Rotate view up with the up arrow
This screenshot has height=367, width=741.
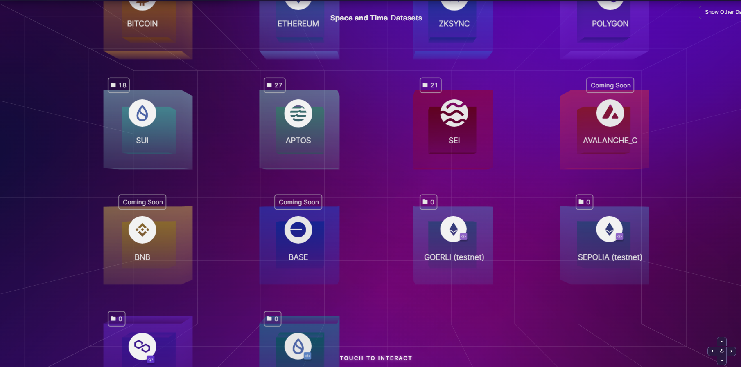(x=722, y=342)
